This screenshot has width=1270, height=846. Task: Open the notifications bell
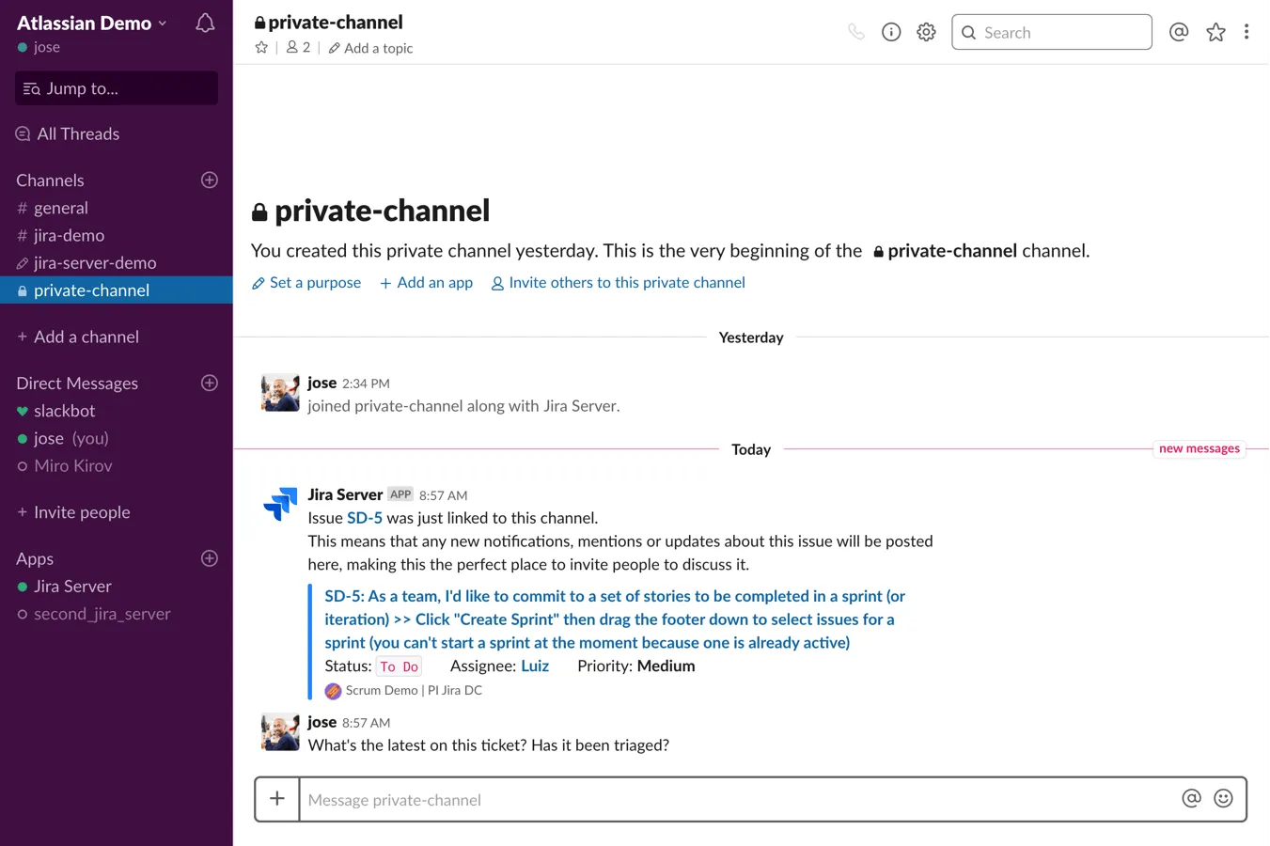(x=205, y=23)
